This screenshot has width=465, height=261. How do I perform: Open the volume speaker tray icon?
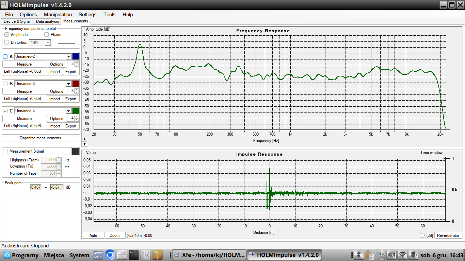pos(391,255)
